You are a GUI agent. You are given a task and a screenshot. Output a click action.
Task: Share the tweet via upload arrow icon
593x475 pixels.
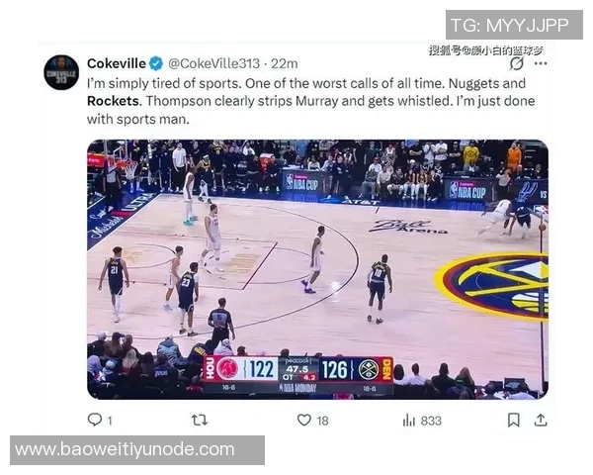(x=541, y=420)
